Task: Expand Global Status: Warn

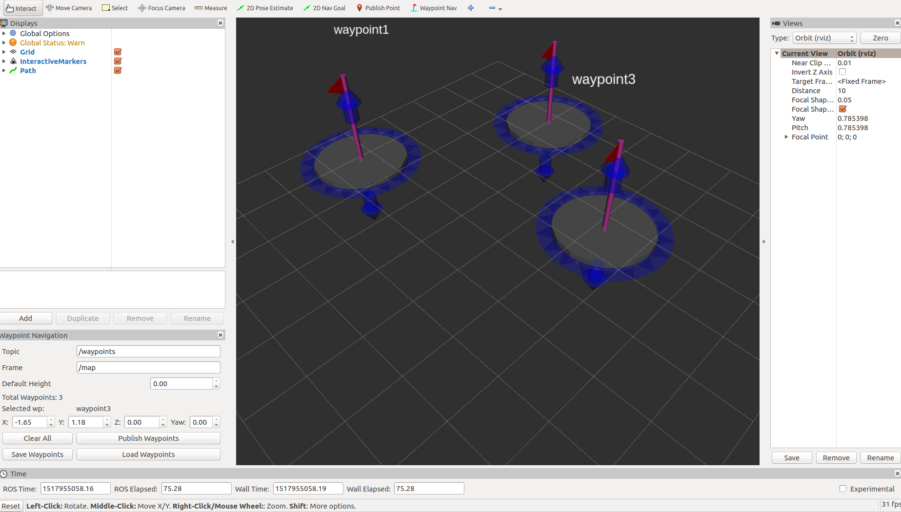Action: (x=4, y=42)
